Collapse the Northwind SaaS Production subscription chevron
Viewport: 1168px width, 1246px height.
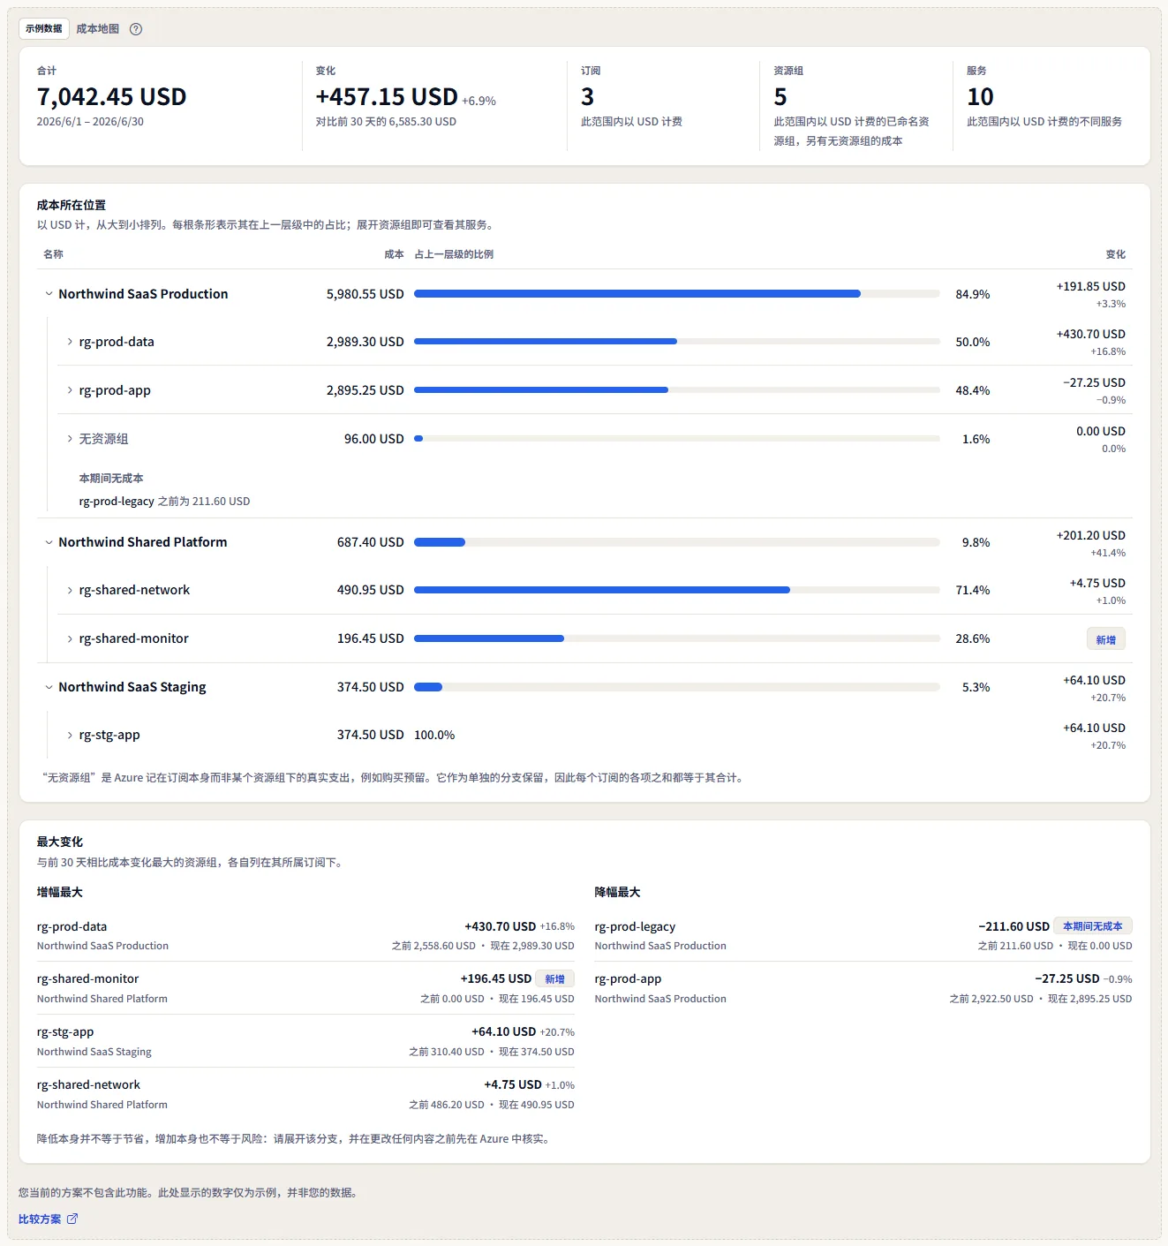tap(49, 294)
